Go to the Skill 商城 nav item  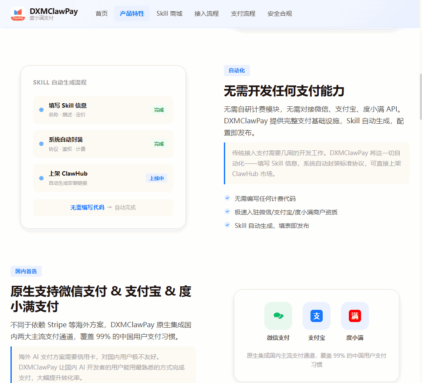(x=169, y=14)
